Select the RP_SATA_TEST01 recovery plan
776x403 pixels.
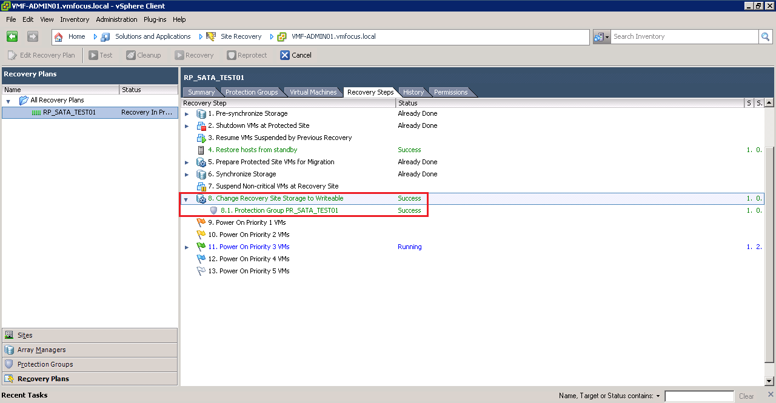[x=69, y=112]
